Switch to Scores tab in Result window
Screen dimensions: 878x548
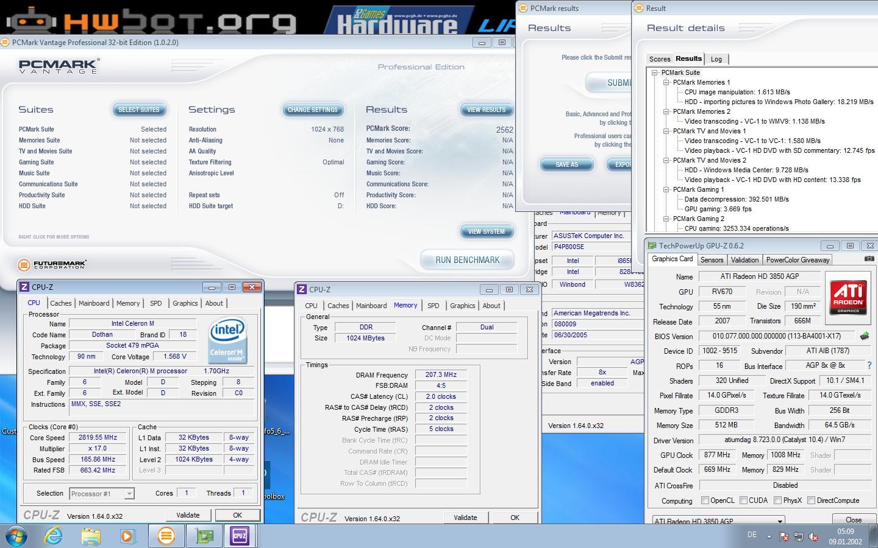point(660,59)
